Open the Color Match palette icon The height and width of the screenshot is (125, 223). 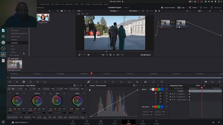coord(17,82)
